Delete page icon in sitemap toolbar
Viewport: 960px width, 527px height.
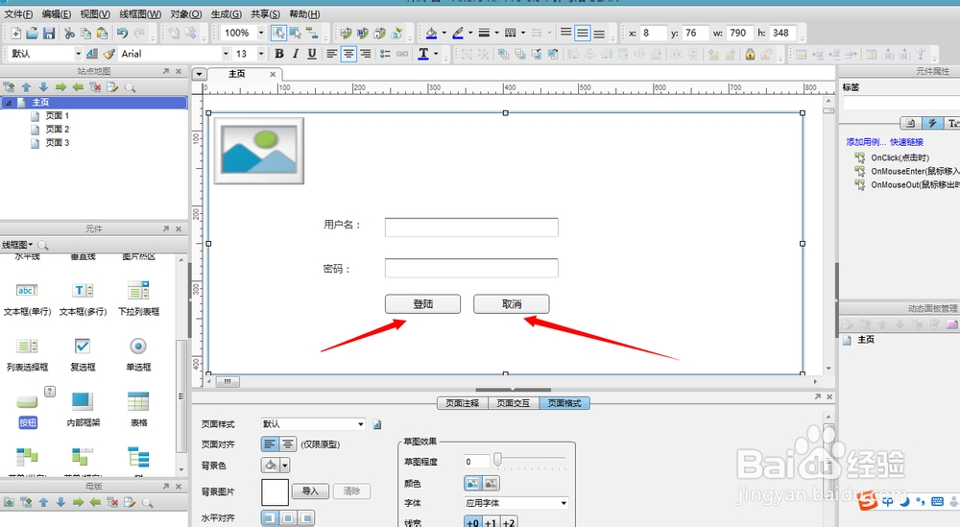(95, 87)
